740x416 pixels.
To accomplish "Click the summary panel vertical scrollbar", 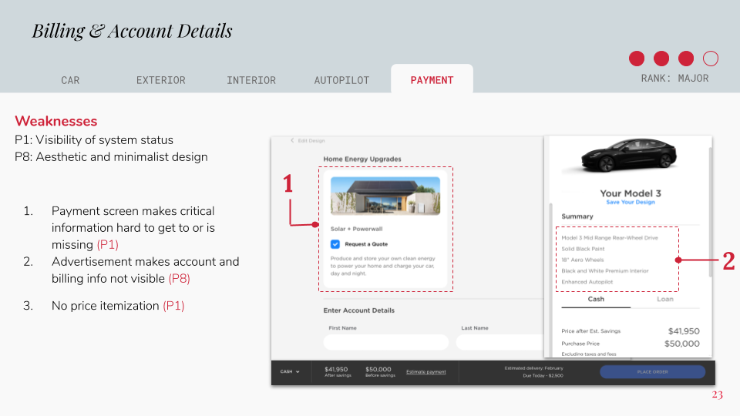I will [710, 213].
